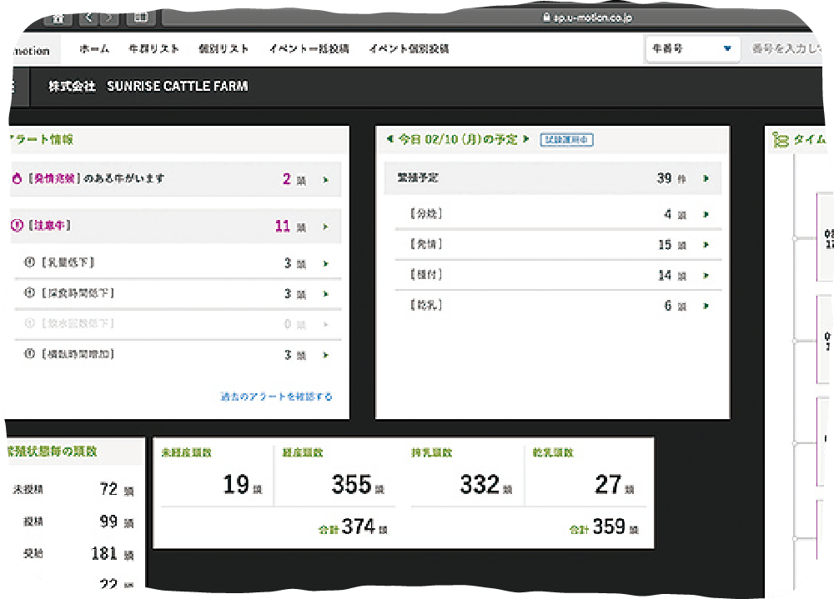Image resolution: width=834 pixels, height=599 pixels.
Task: Click the browser back navigation arrow
Action: pos(89,17)
